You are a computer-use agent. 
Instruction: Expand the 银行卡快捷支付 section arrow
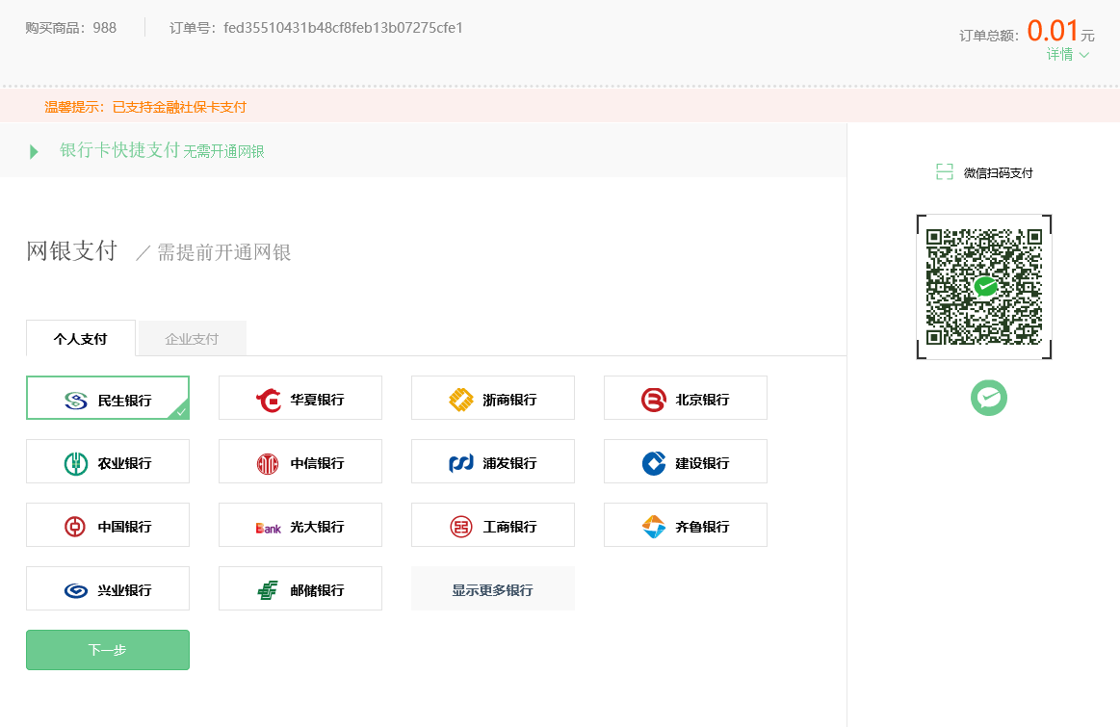33,151
